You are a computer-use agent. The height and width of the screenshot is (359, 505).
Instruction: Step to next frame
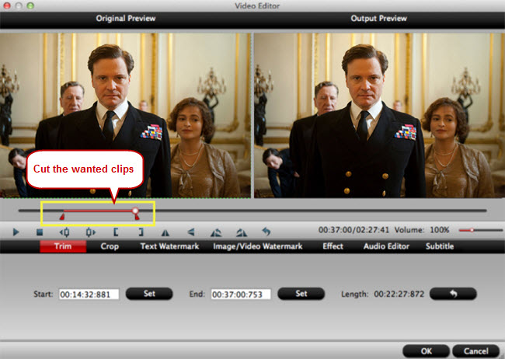[90, 232]
